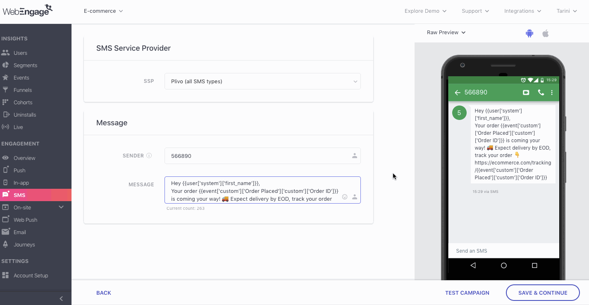The image size is (589, 305).
Task: Click SAVE & CONTINUE
Action: tap(543, 293)
